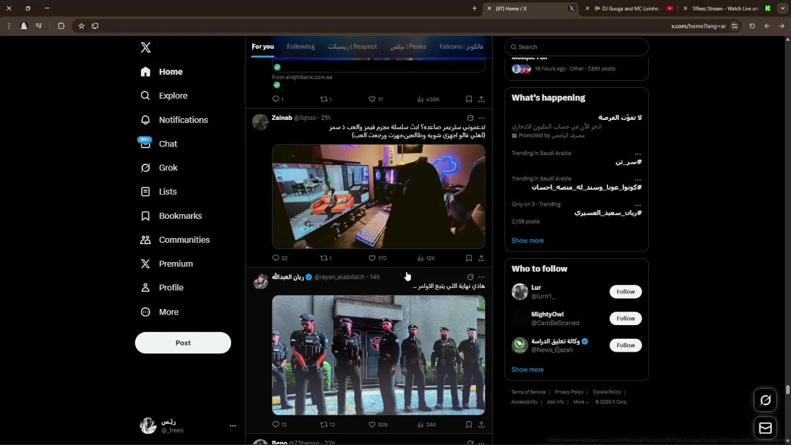Open the floating Messages envelope button

click(765, 428)
